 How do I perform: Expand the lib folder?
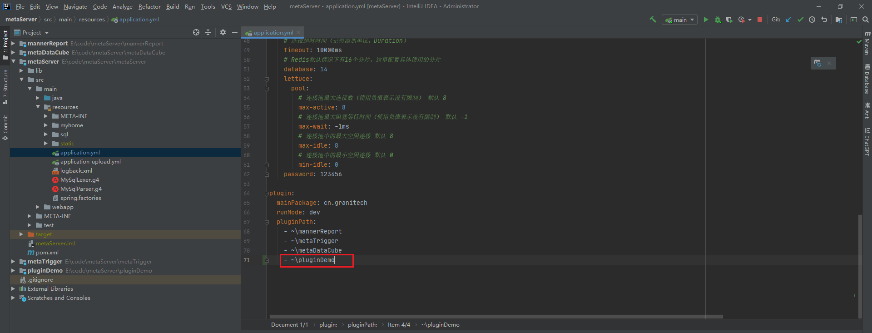click(x=21, y=71)
